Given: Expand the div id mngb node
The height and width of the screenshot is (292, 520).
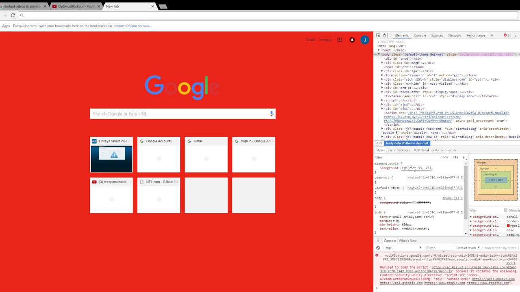Looking at the screenshot, I should tap(382, 63).
